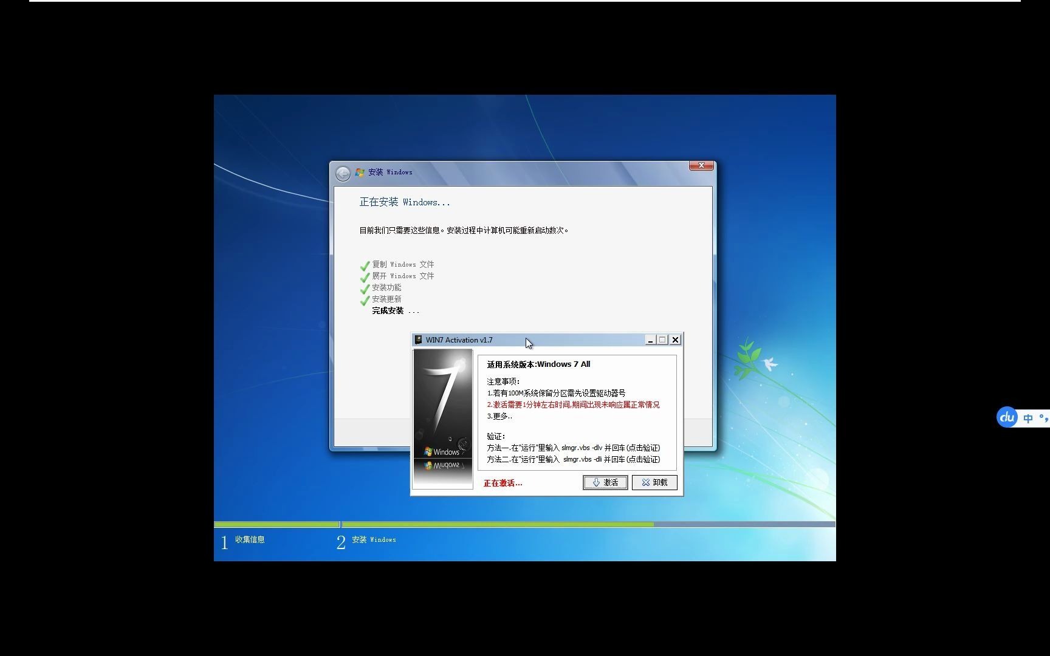This screenshot has width=1050, height=656.
Task: Click the step 2 installation progress bar
Action: click(588, 524)
